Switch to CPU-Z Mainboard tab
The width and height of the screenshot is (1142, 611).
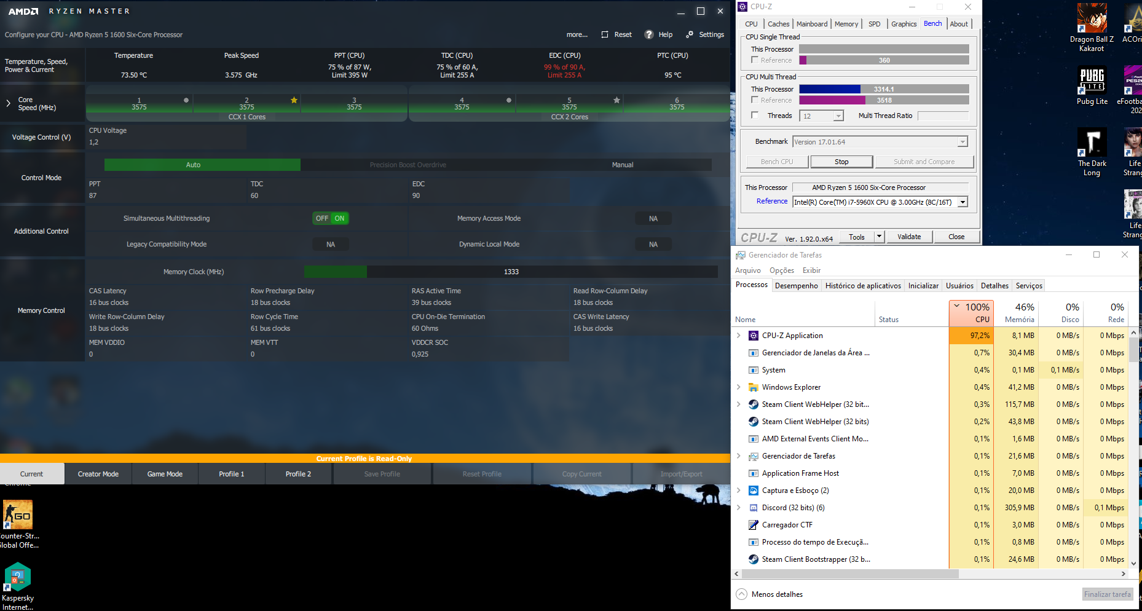812,24
